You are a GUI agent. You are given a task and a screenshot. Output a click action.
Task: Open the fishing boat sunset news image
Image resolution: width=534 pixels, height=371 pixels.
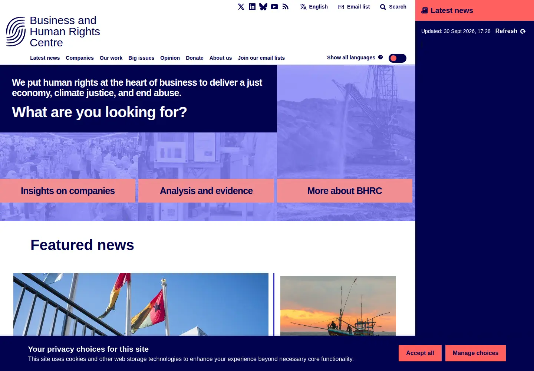click(338, 306)
